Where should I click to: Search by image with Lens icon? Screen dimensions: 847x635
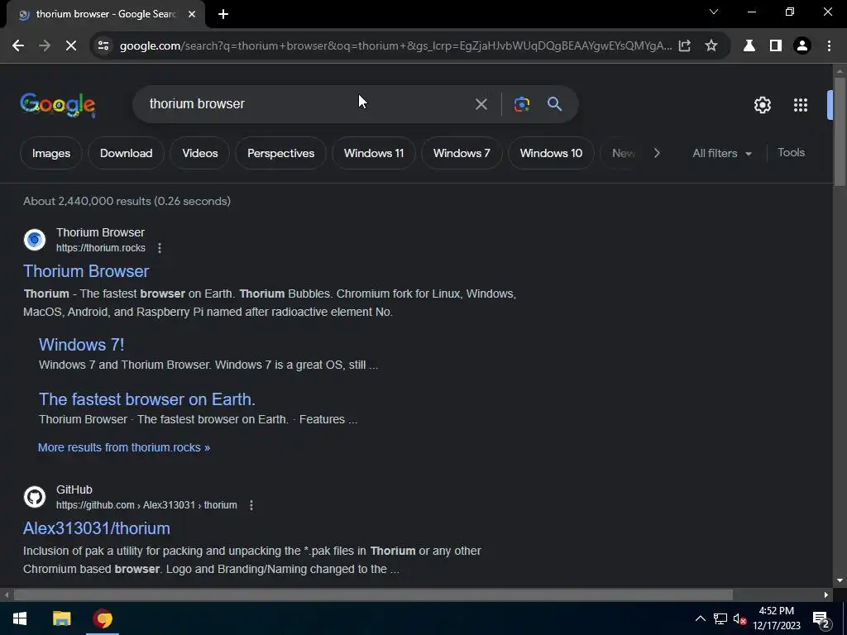tap(522, 104)
